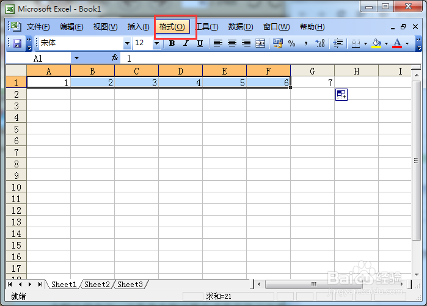Select column H header
Viewport: 427px width, 306px height.
357,71
